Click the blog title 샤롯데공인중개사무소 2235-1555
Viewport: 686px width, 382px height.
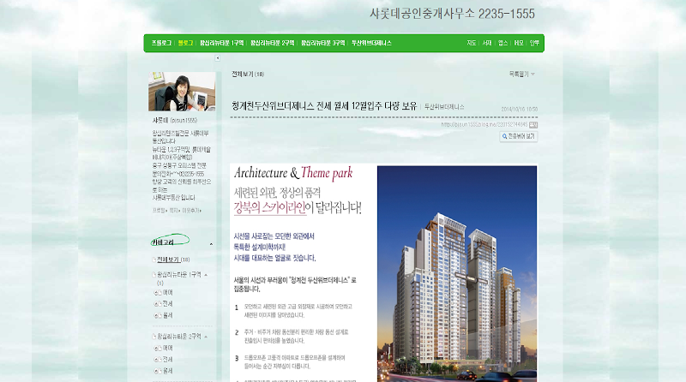(452, 14)
